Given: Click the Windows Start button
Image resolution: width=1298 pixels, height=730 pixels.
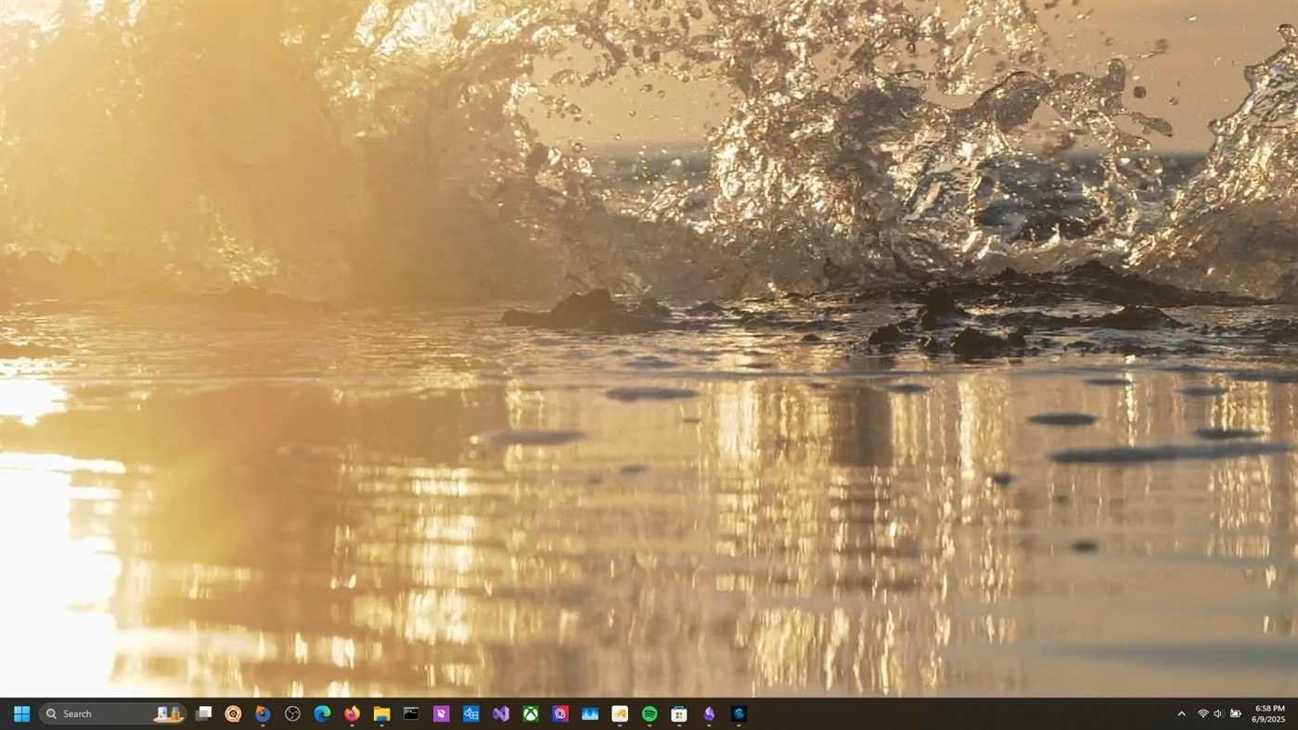Looking at the screenshot, I should (x=20, y=713).
